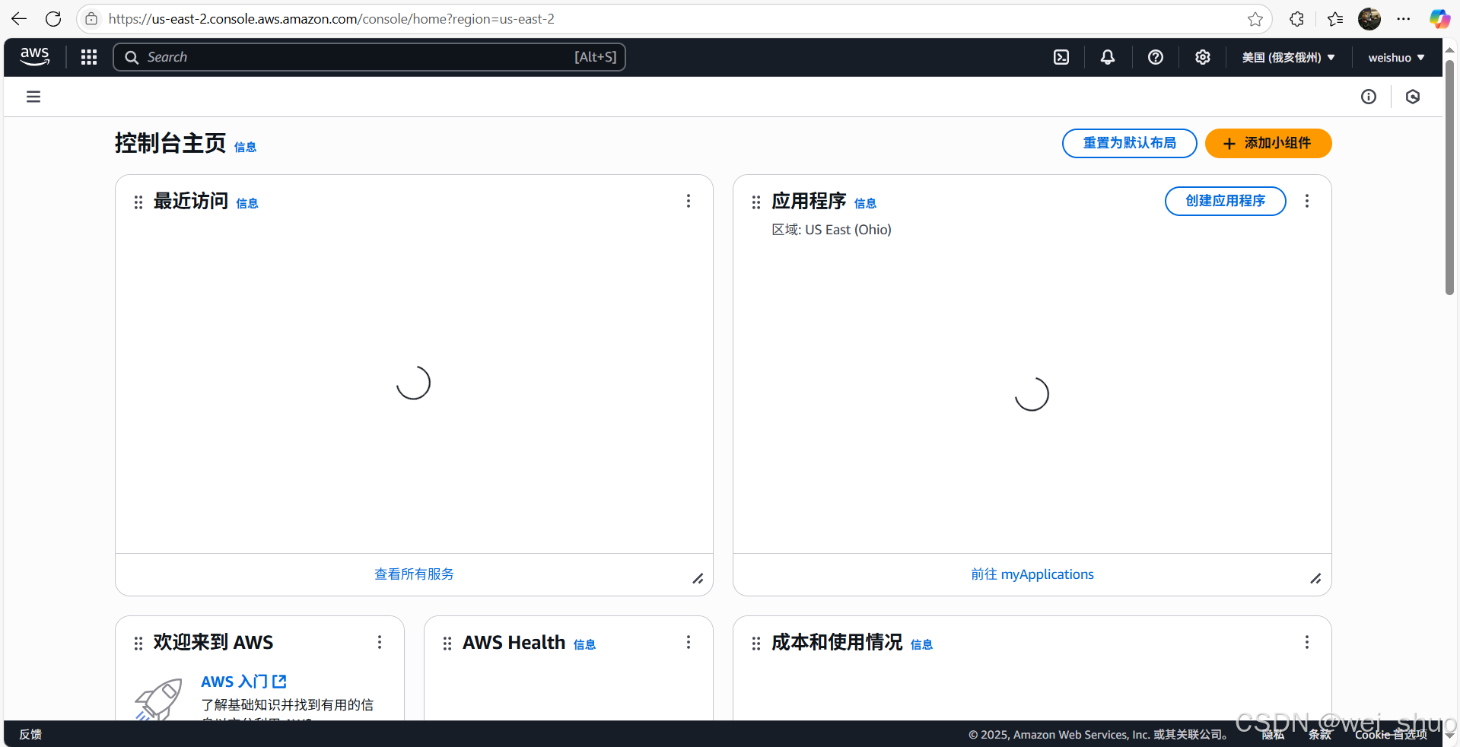Image resolution: width=1460 pixels, height=747 pixels.
Task: Open the Help question mark icon
Action: click(1155, 56)
